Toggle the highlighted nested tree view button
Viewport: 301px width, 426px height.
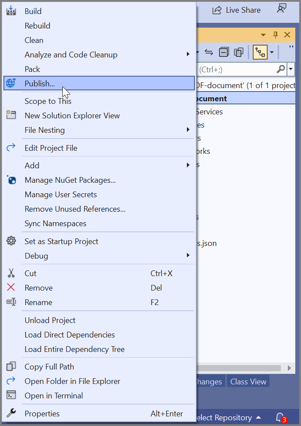(260, 52)
